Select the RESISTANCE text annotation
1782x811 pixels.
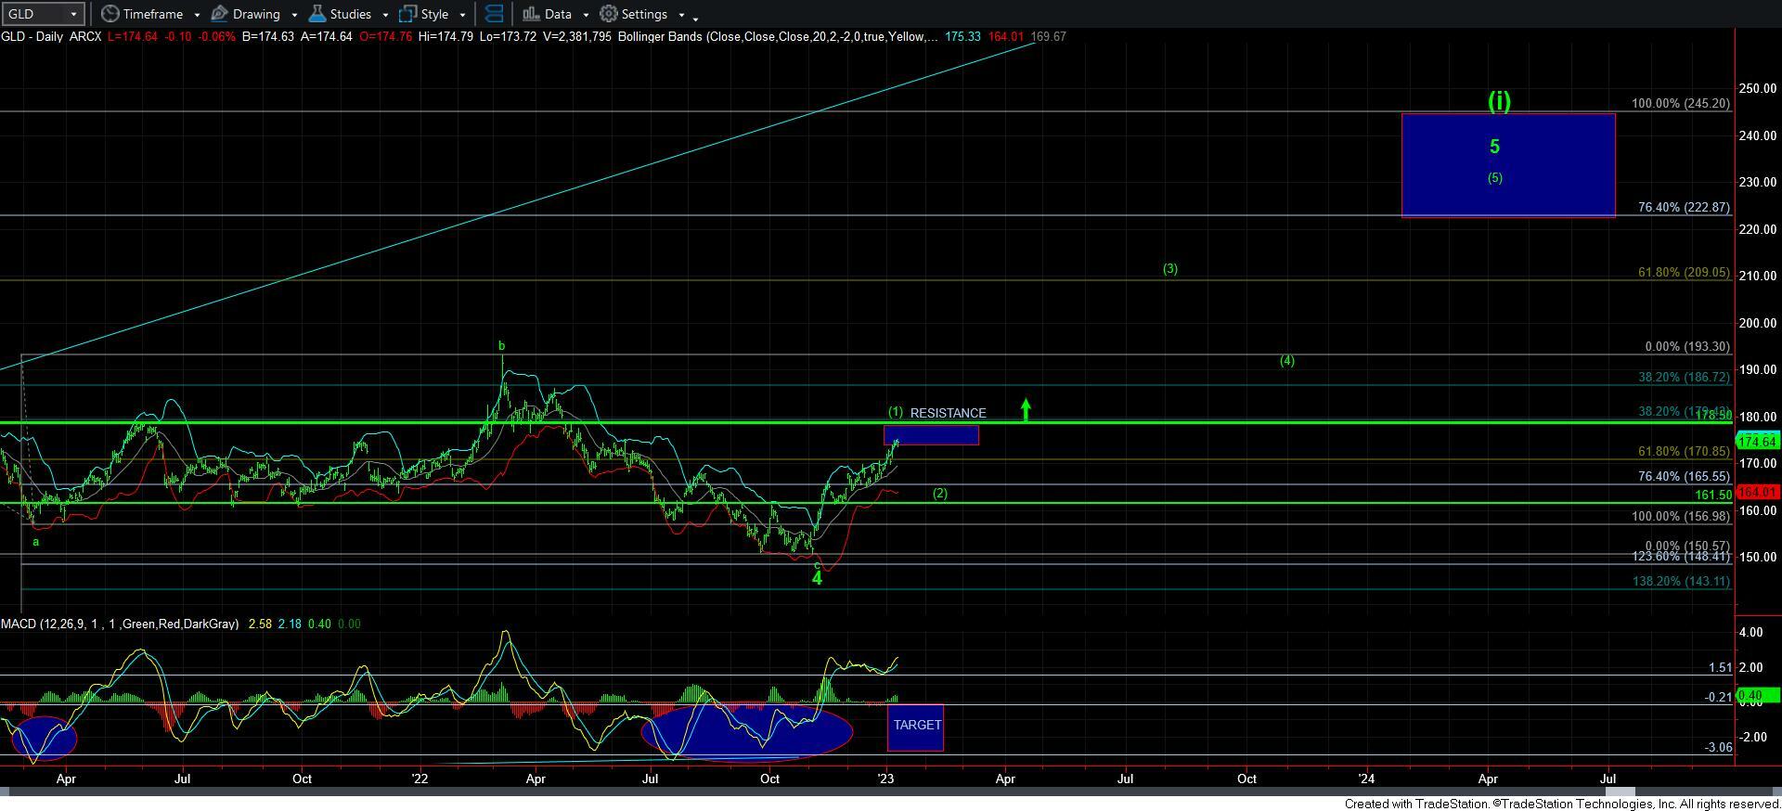[x=948, y=413]
